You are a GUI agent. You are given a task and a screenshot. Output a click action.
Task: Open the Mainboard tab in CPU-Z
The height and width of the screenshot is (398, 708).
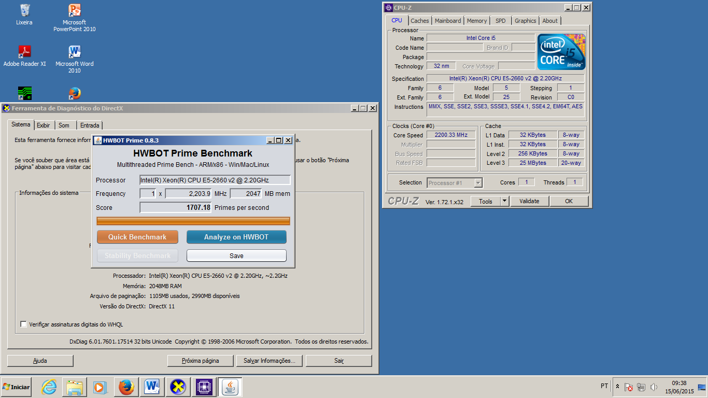tap(448, 21)
